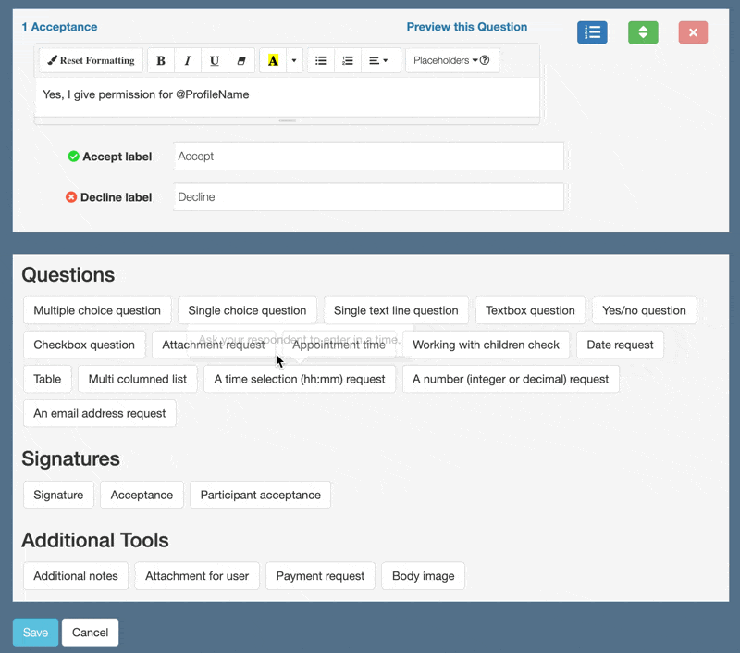Add a Participant acceptance element
This screenshot has width=740, height=653.
point(261,495)
